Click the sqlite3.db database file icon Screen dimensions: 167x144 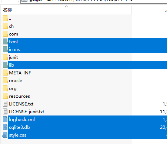[x=5, y=127]
